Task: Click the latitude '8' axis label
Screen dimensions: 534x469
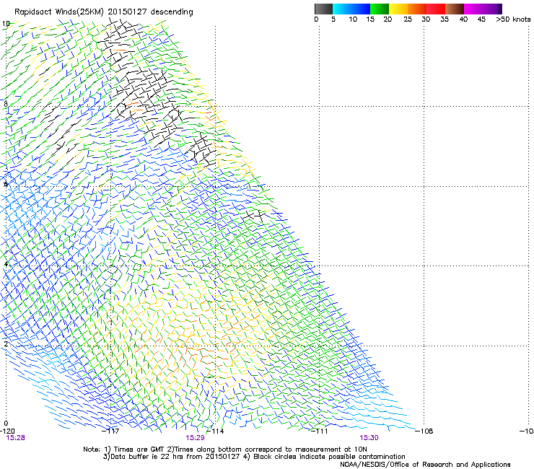Action: (6, 104)
